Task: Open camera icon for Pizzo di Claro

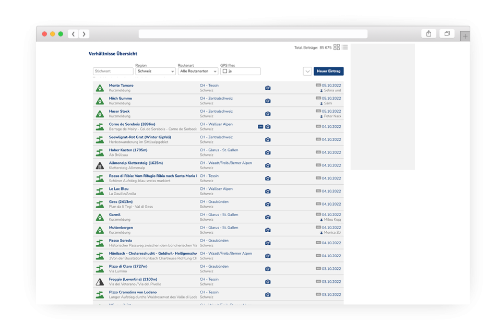Action: point(268,269)
